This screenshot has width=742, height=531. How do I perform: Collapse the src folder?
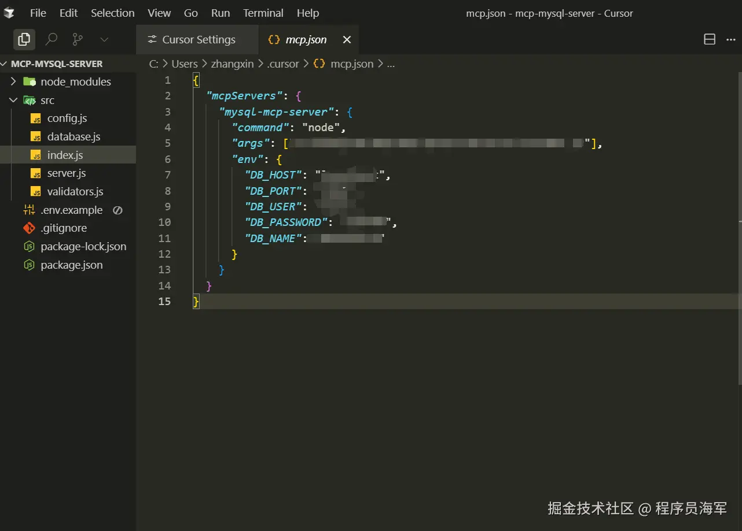13,101
